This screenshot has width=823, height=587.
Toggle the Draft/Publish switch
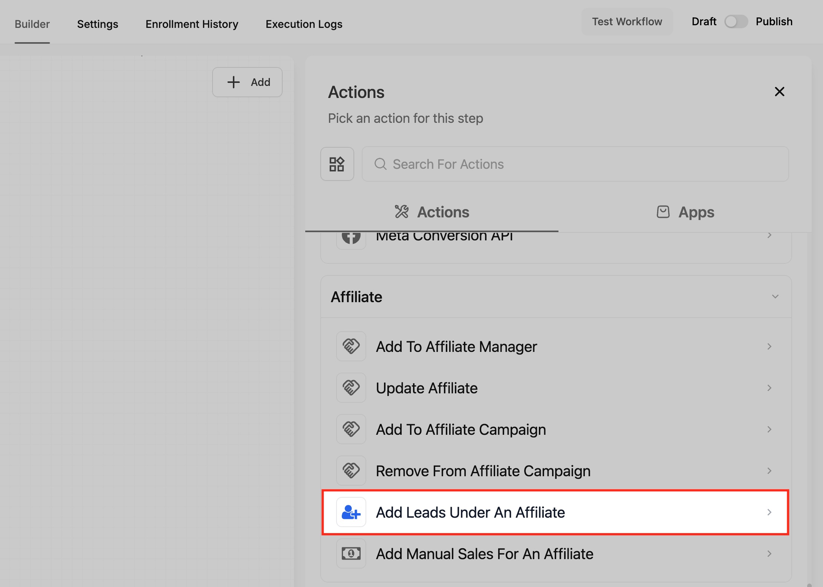[x=736, y=21]
